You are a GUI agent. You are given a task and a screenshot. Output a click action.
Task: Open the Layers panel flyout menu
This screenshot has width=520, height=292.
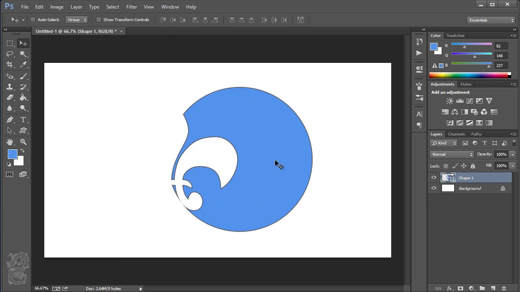(513, 134)
